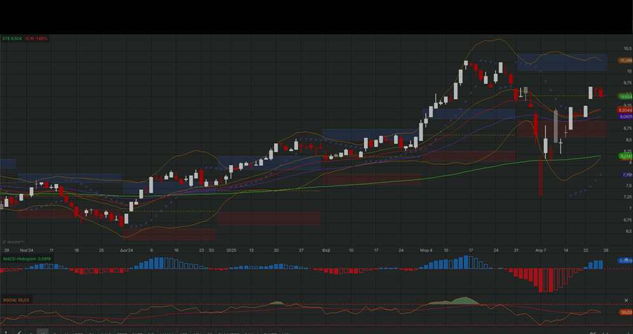Click the 31 date axis label
Viewport: 633px width, 334px height.
point(516,250)
